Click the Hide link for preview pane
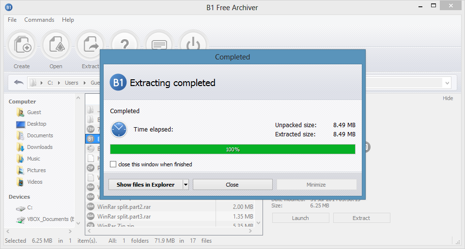Image resolution: width=465 pixels, height=249 pixels. click(x=448, y=98)
